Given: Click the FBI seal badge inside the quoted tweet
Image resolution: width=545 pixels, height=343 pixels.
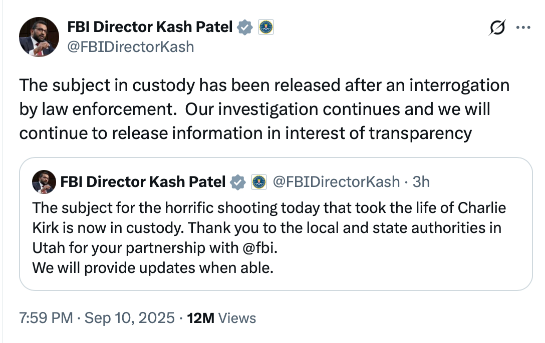Looking at the screenshot, I should 258,182.
